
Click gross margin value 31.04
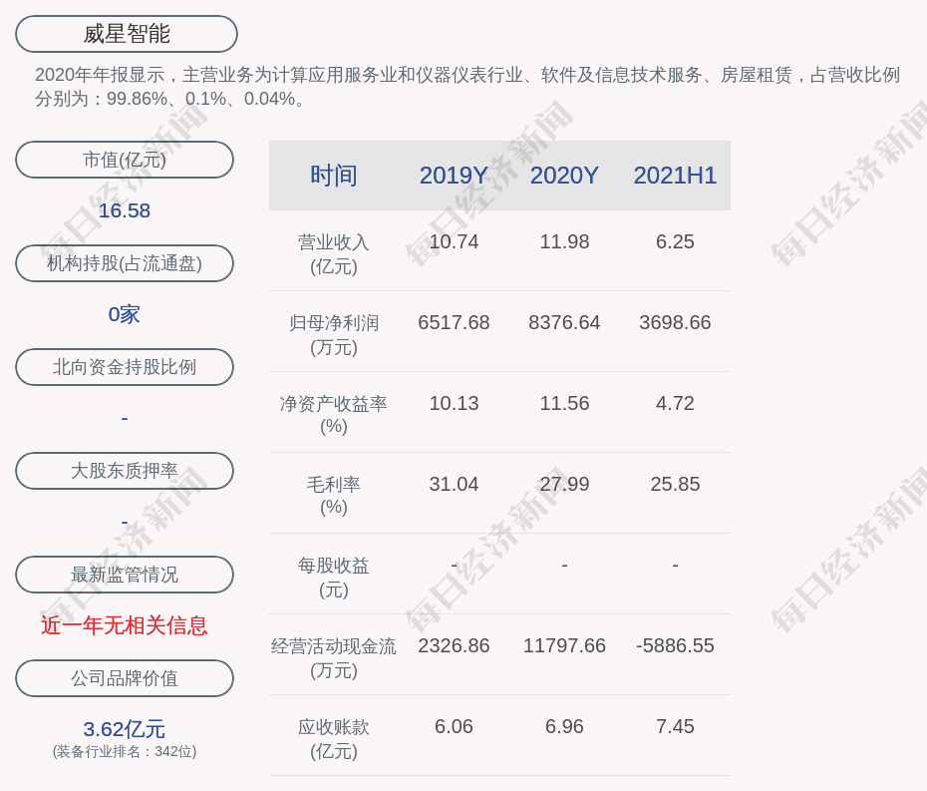click(454, 484)
